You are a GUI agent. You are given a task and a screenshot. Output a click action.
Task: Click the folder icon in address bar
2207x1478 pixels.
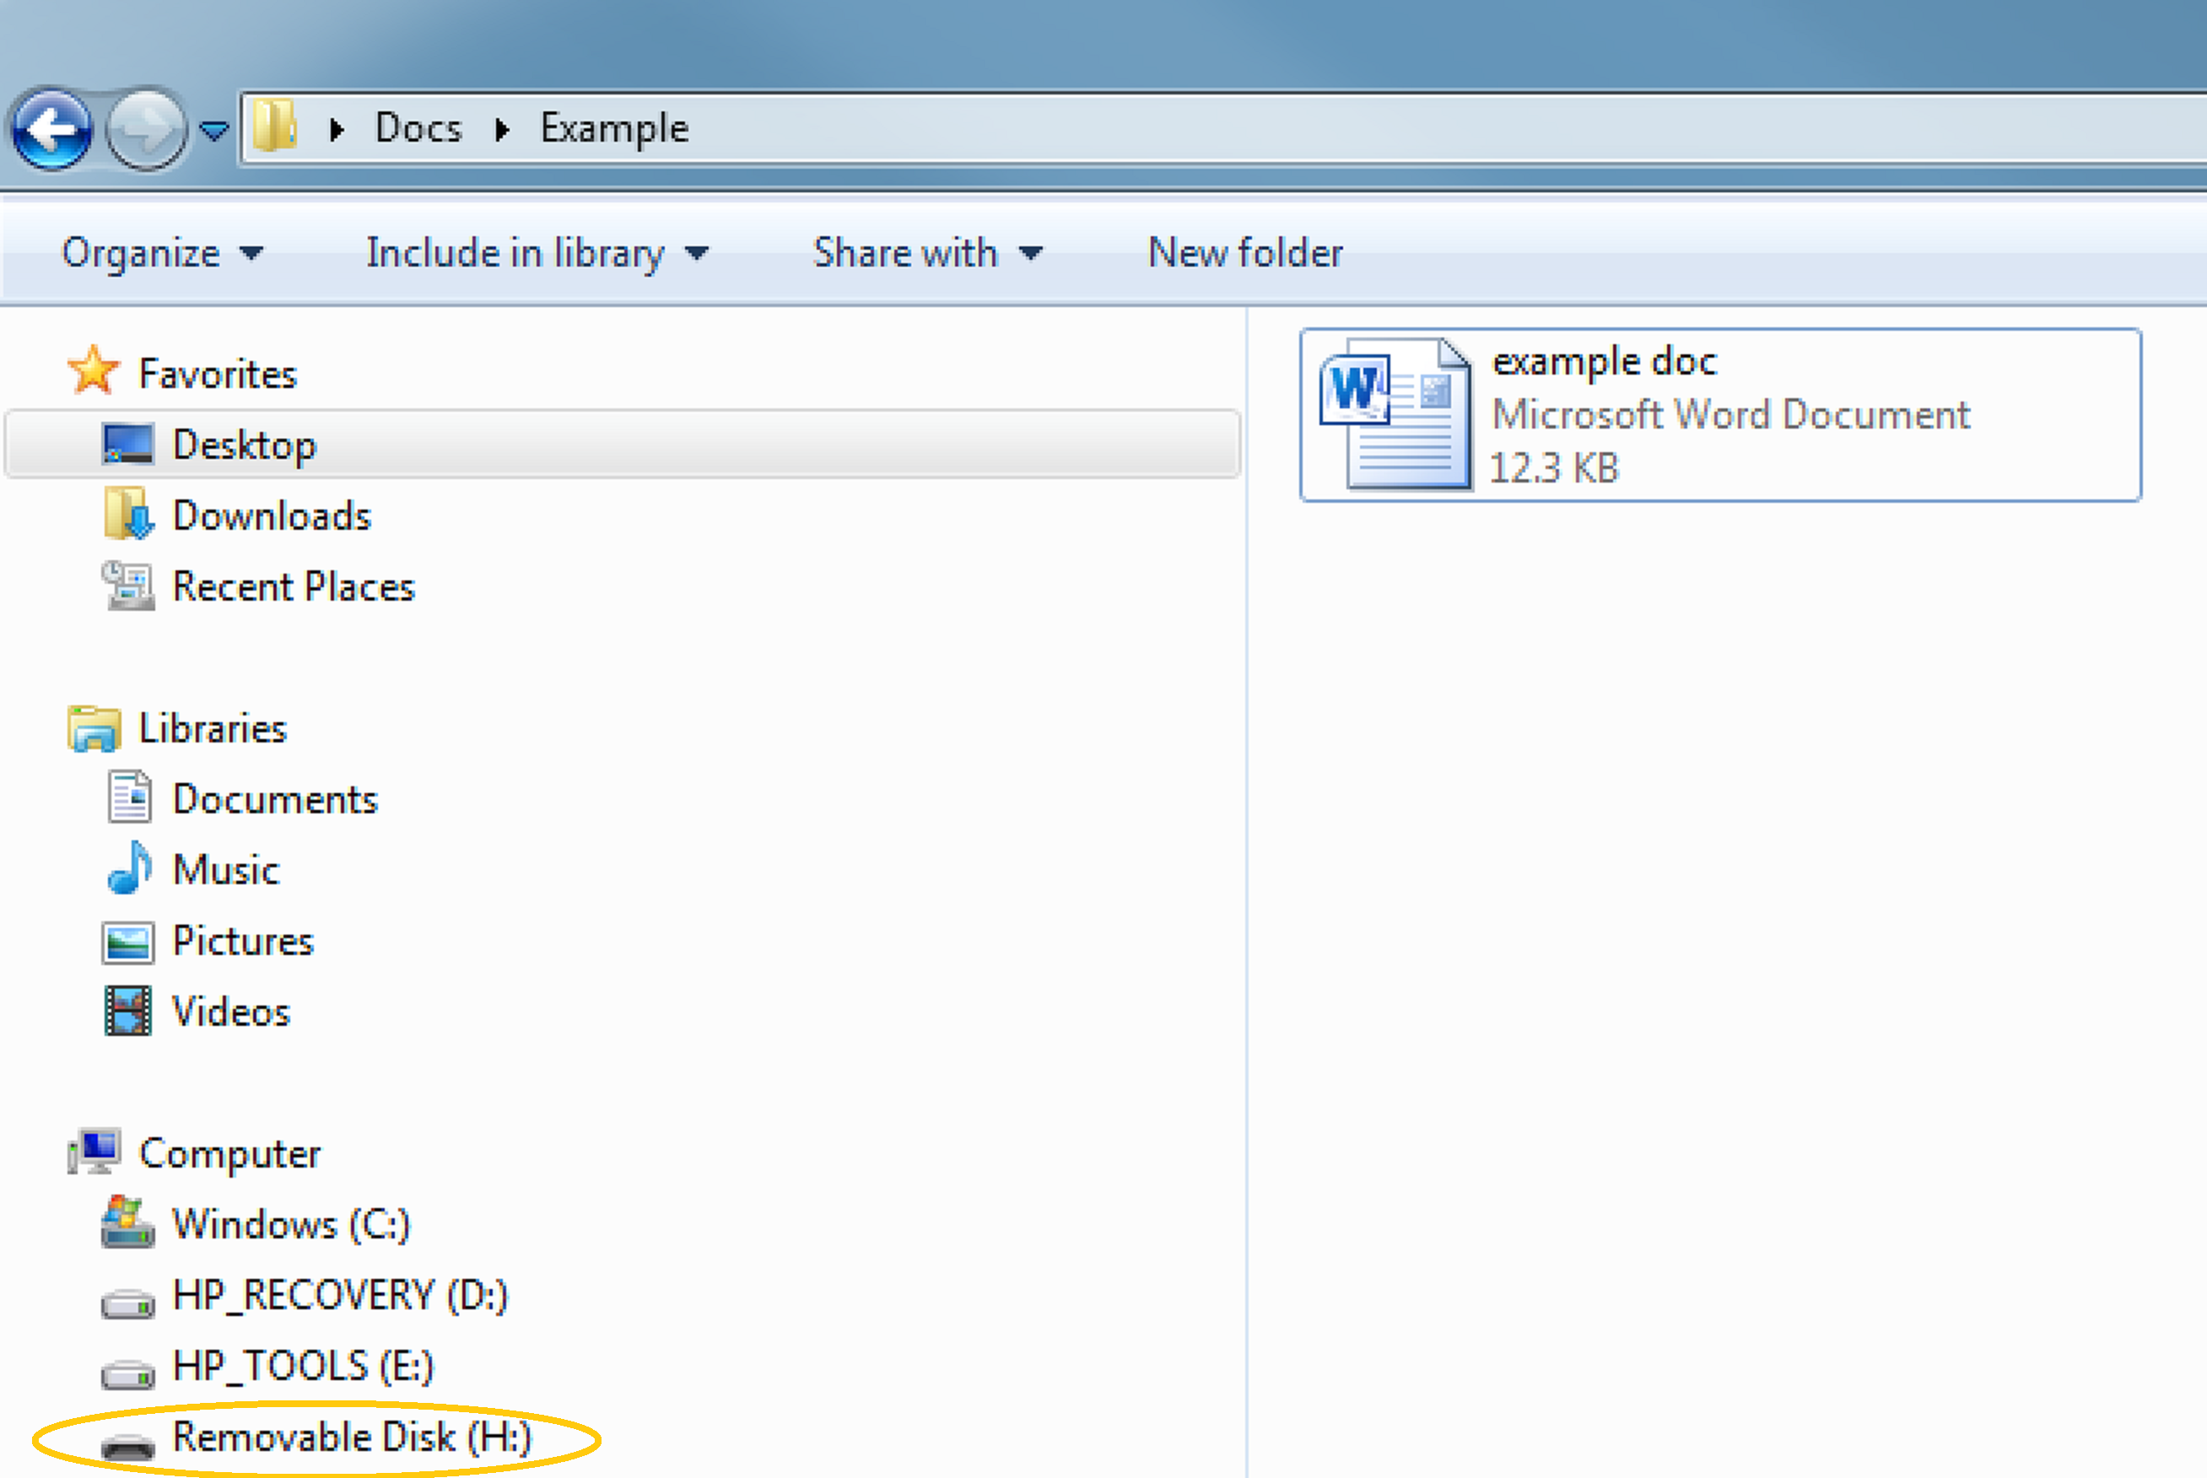275,127
